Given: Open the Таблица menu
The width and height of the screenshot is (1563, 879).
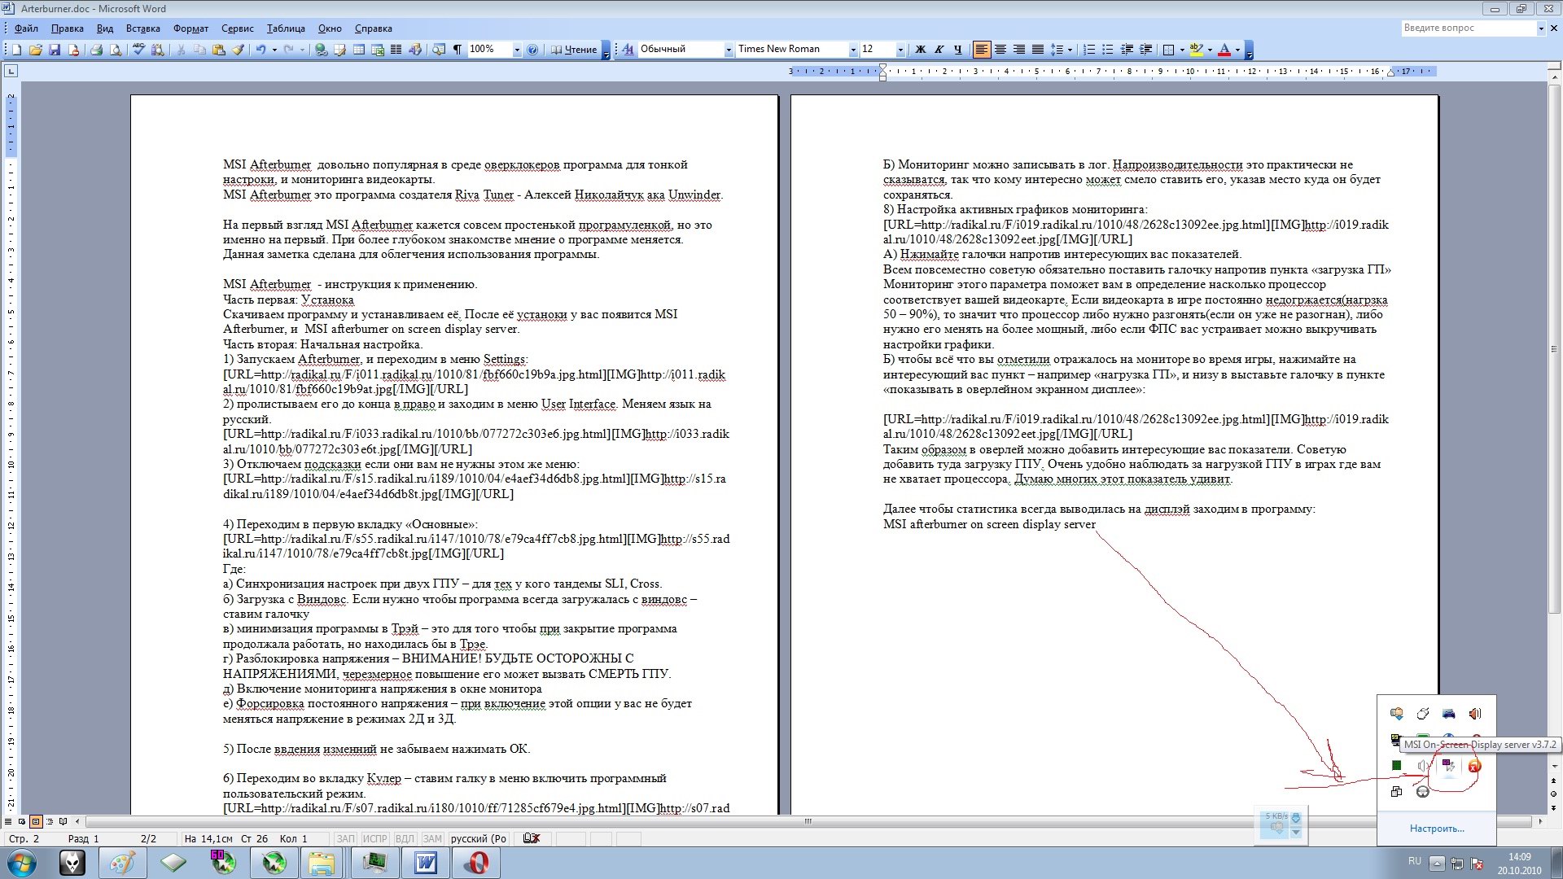Looking at the screenshot, I should [286, 28].
